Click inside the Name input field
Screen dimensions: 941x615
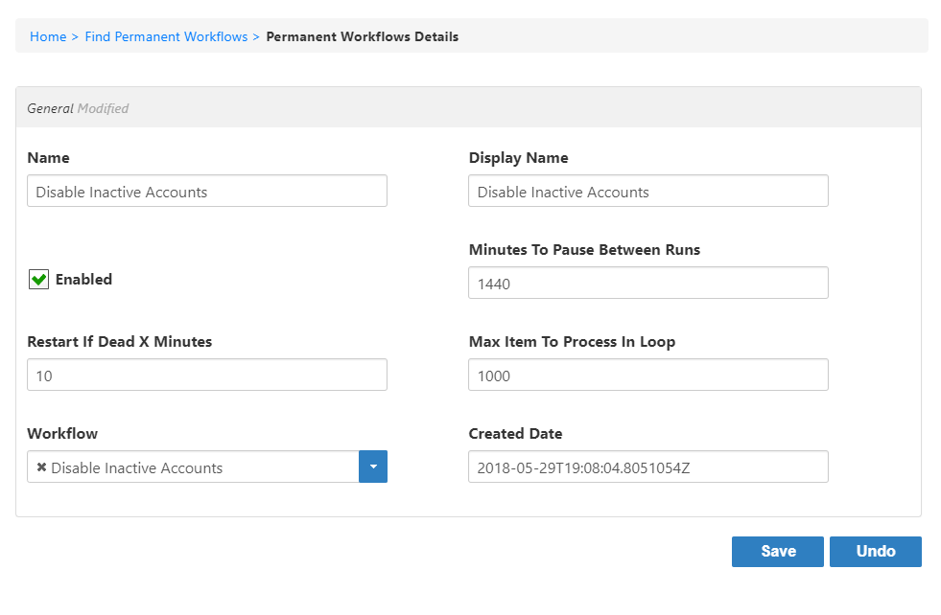click(206, 191)
